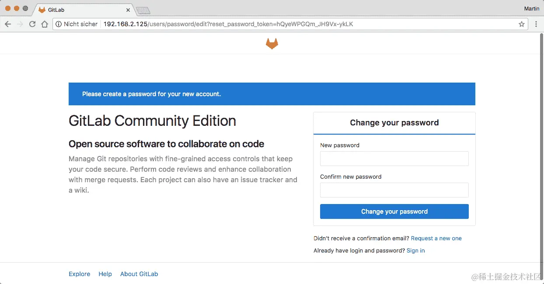Click the GitLab tab favicon
Screen dimensions: 544x284
[x=42, y=10]
